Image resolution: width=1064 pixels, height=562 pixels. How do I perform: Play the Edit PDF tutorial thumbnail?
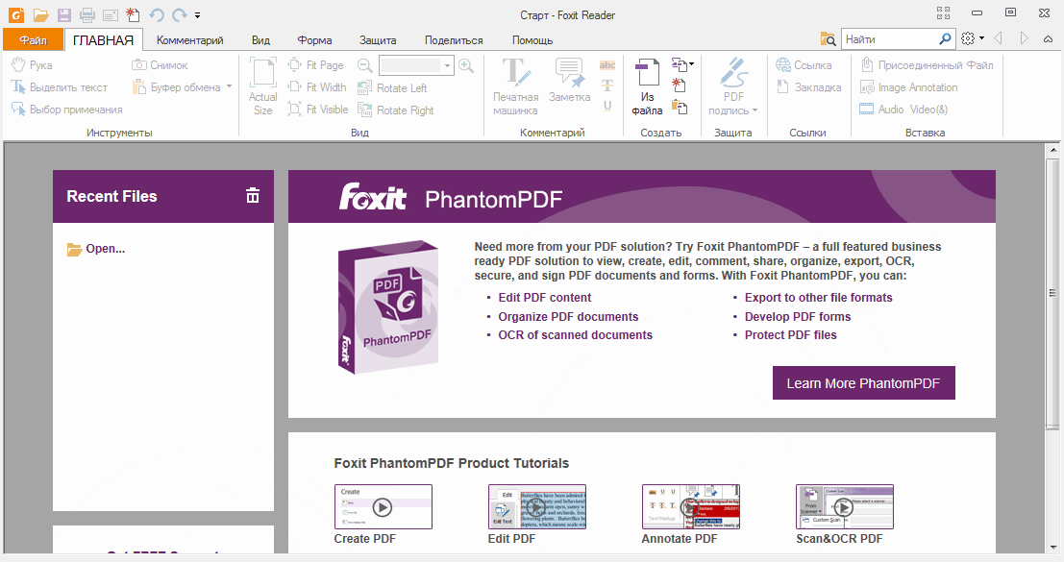[x=536, y=506]
